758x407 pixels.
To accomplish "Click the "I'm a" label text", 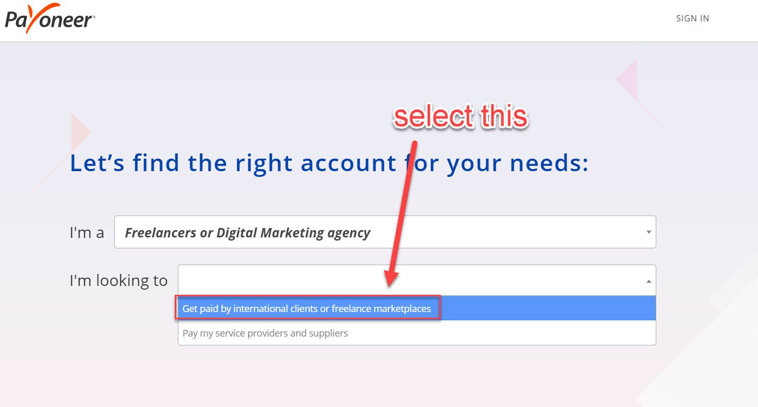I will pos(87,232).
